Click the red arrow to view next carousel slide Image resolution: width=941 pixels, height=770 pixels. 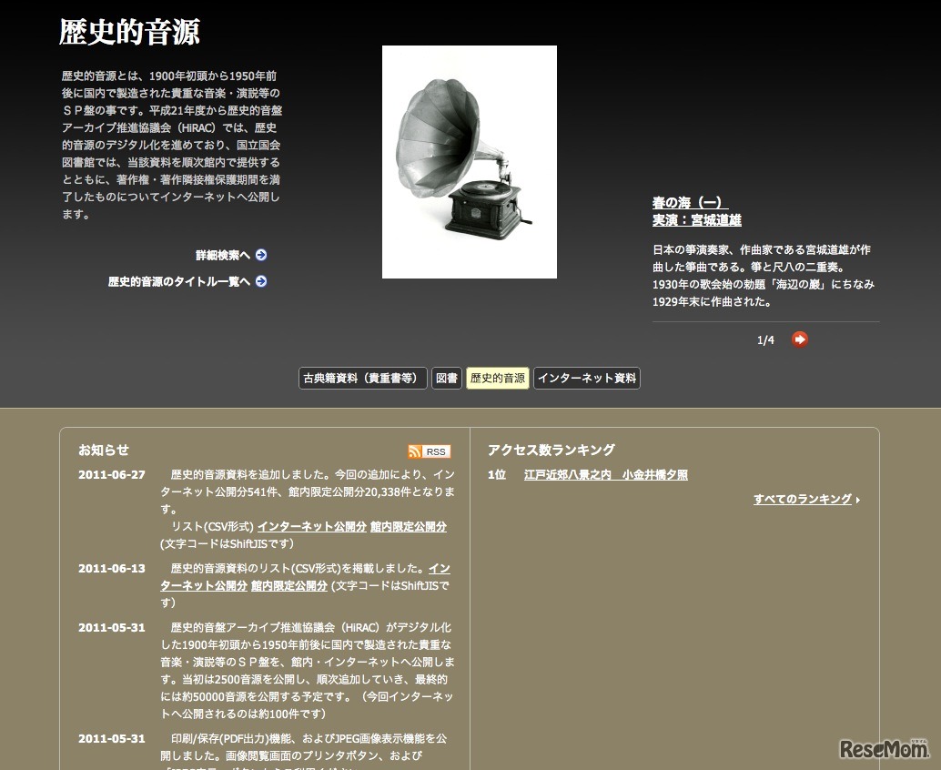pos(799,339)
